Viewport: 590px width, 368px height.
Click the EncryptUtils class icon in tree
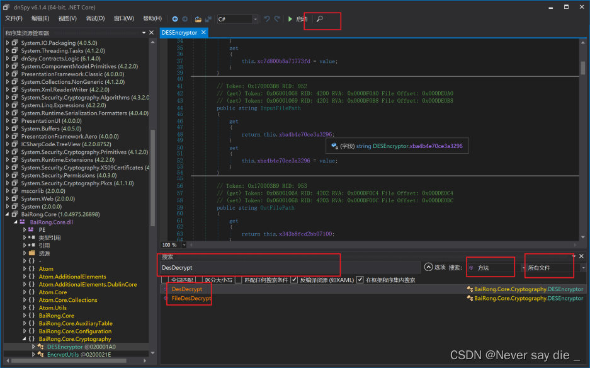(x=41, y=354)
